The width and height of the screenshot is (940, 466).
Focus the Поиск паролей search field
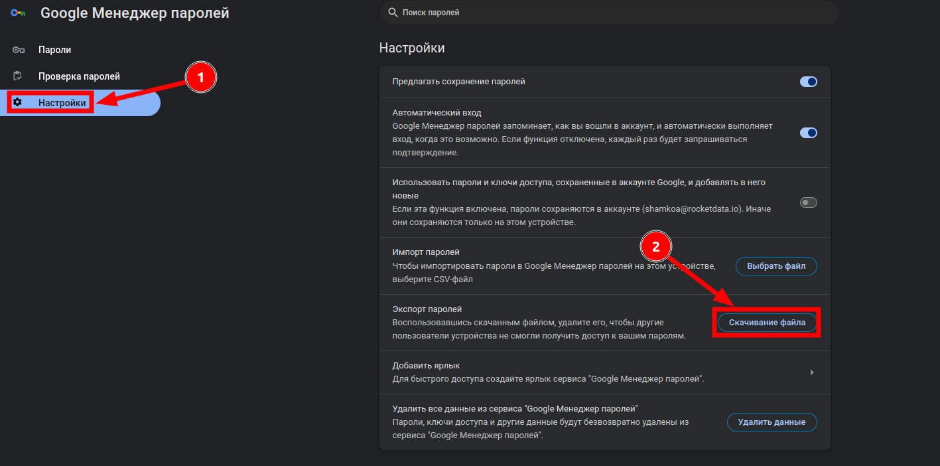(x=610, y=13)
